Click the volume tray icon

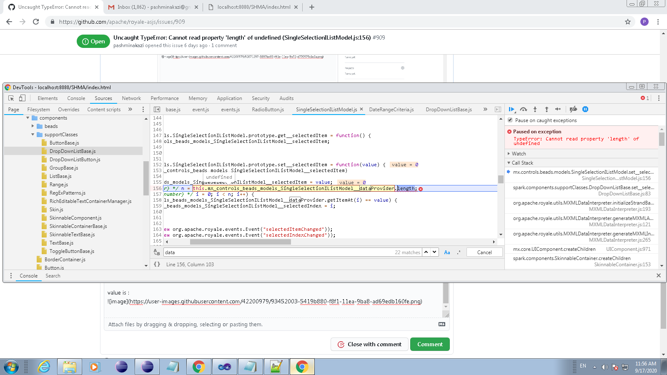click(604, 367)
